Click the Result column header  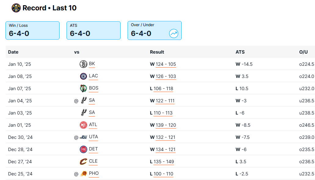[157, 52]
